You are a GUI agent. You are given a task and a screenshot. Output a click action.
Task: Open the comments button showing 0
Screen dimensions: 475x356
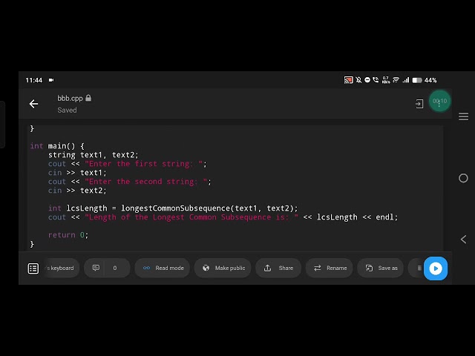tap(107, 268)
